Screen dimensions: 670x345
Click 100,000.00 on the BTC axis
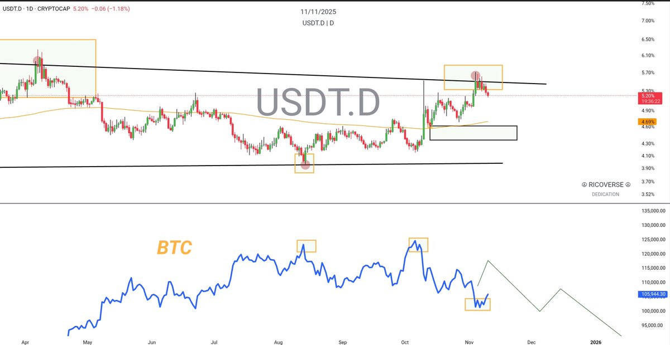pos(653,311)
